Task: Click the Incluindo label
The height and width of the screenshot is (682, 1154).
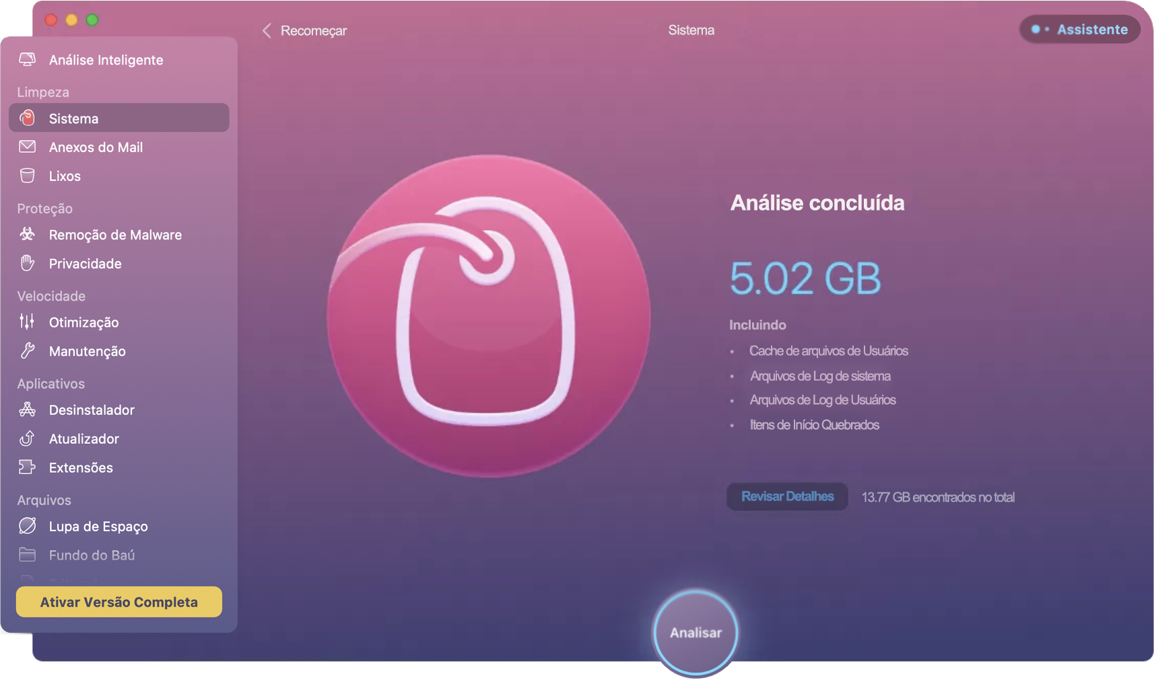Action: (x=757, y=324)
